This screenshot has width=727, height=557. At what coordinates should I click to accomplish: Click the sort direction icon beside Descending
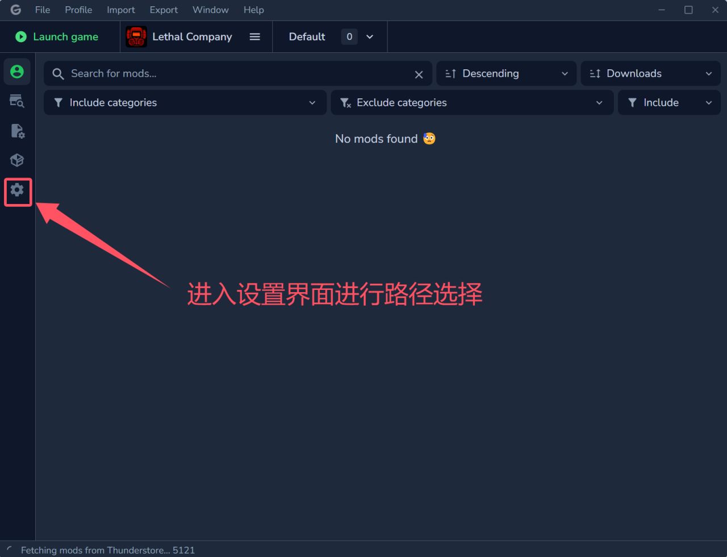point(451,74)
